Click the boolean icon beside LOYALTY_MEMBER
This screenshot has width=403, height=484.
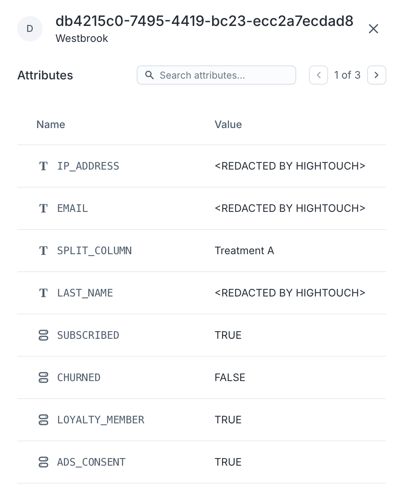point(43,420)
